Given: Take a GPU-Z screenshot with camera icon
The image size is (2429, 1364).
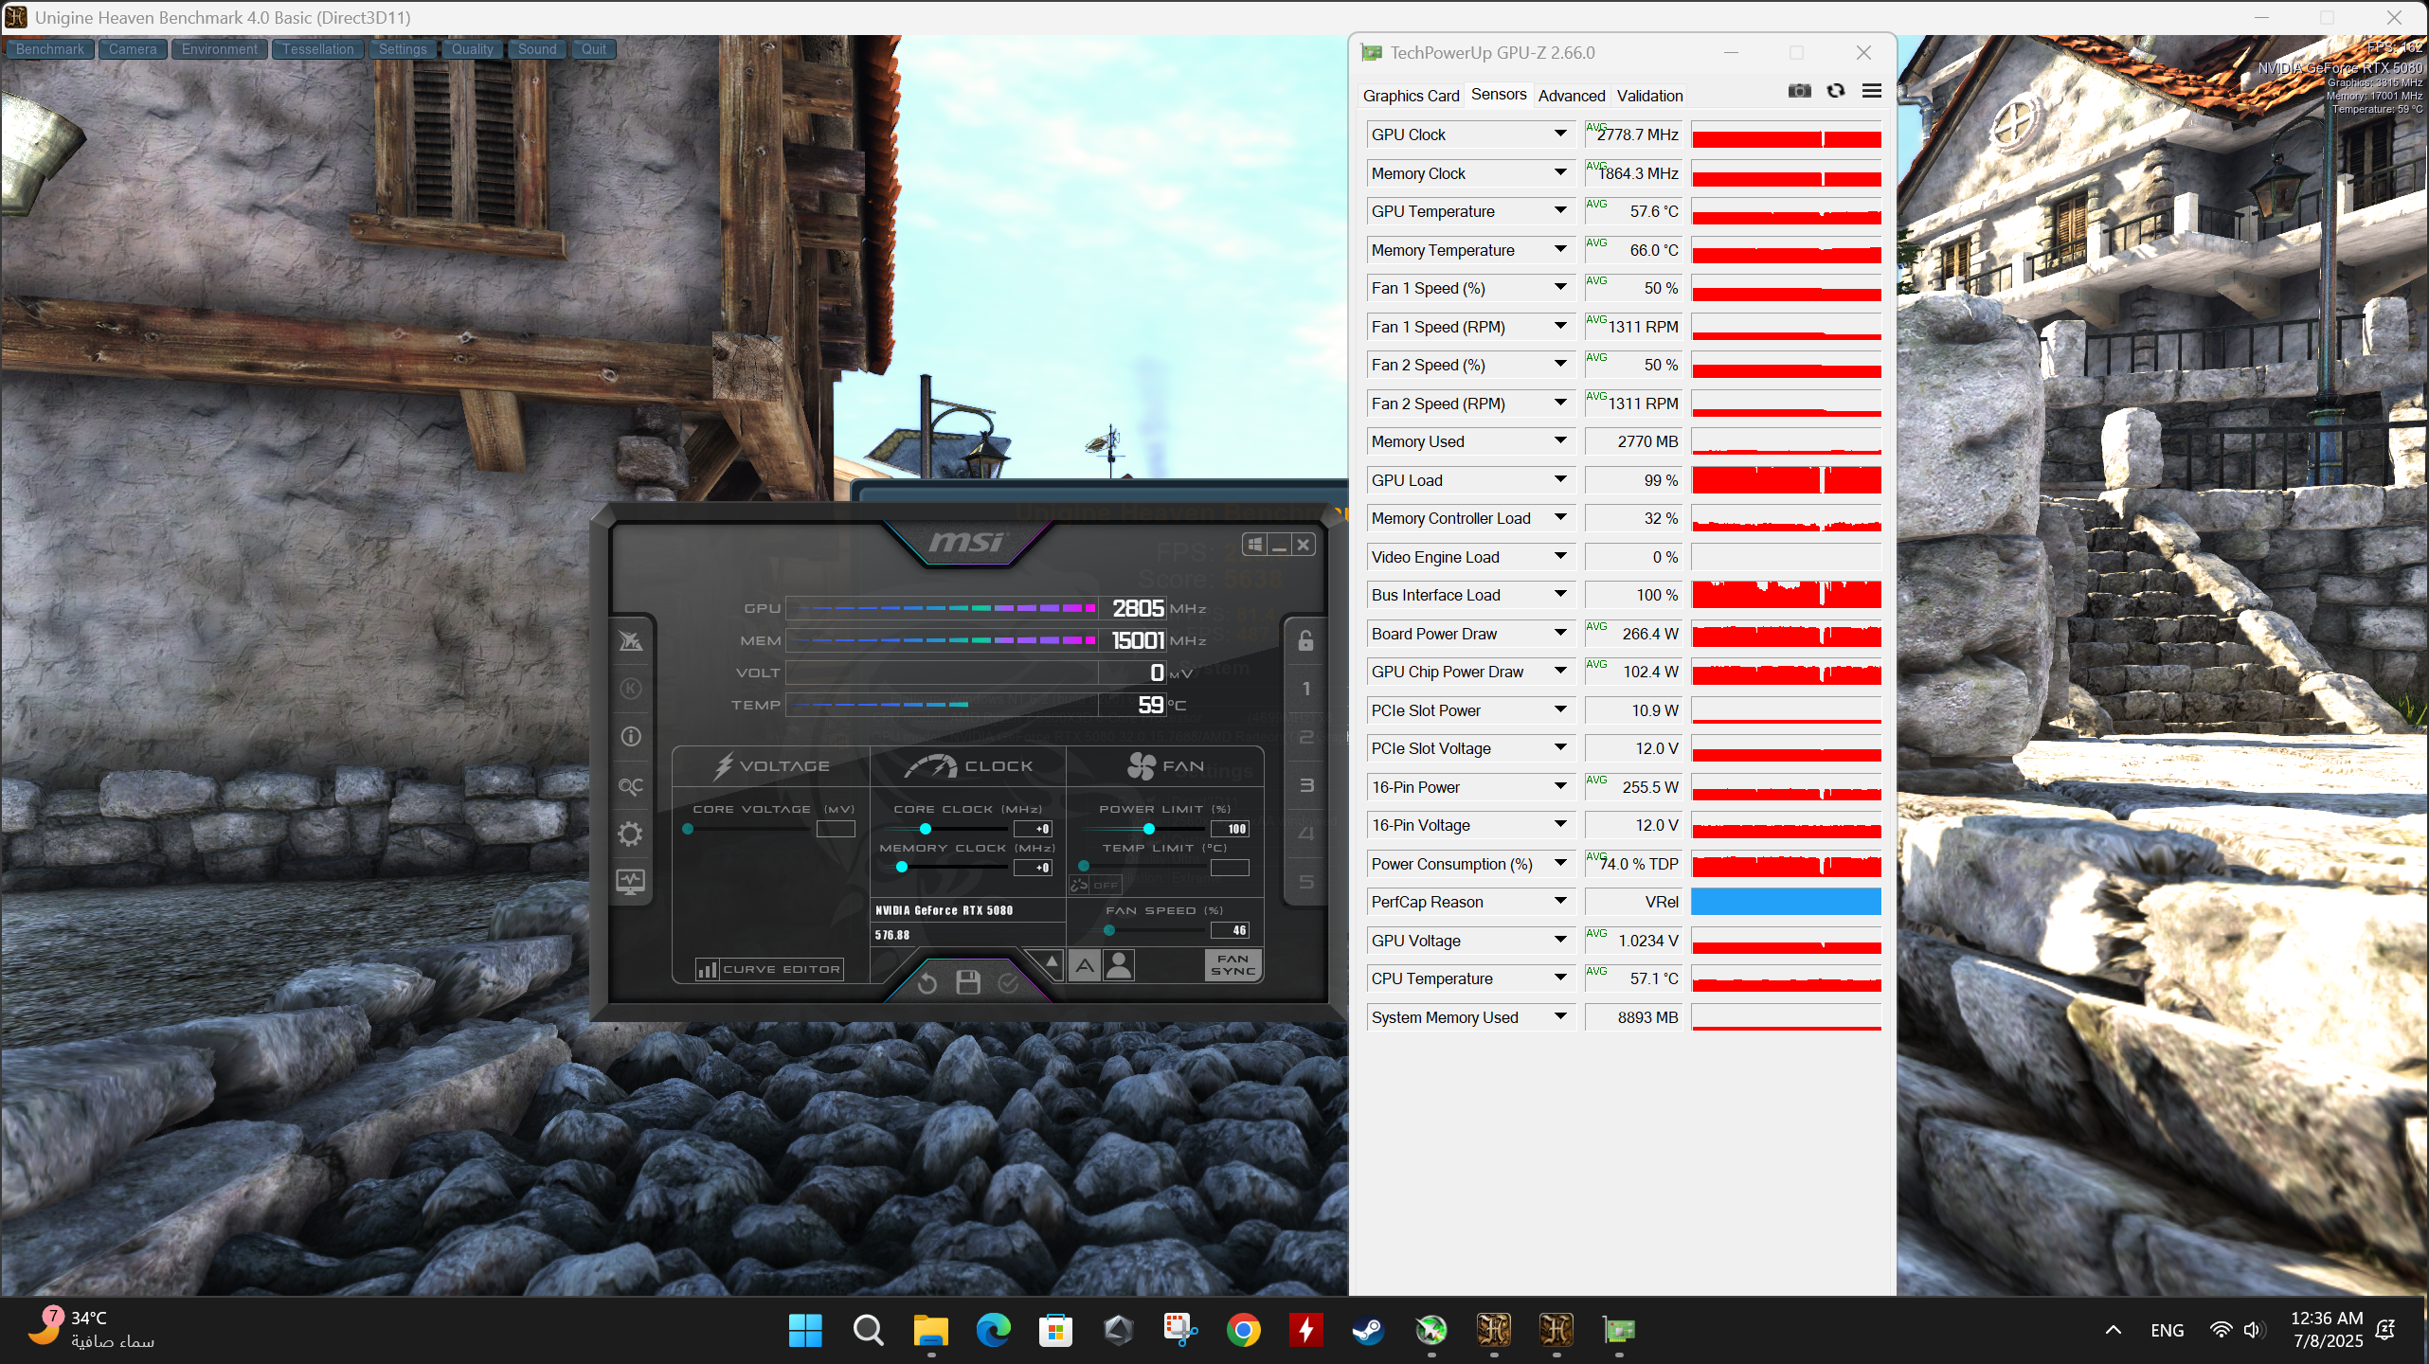Looking at the screenshot, I should tap(1800, 91).
